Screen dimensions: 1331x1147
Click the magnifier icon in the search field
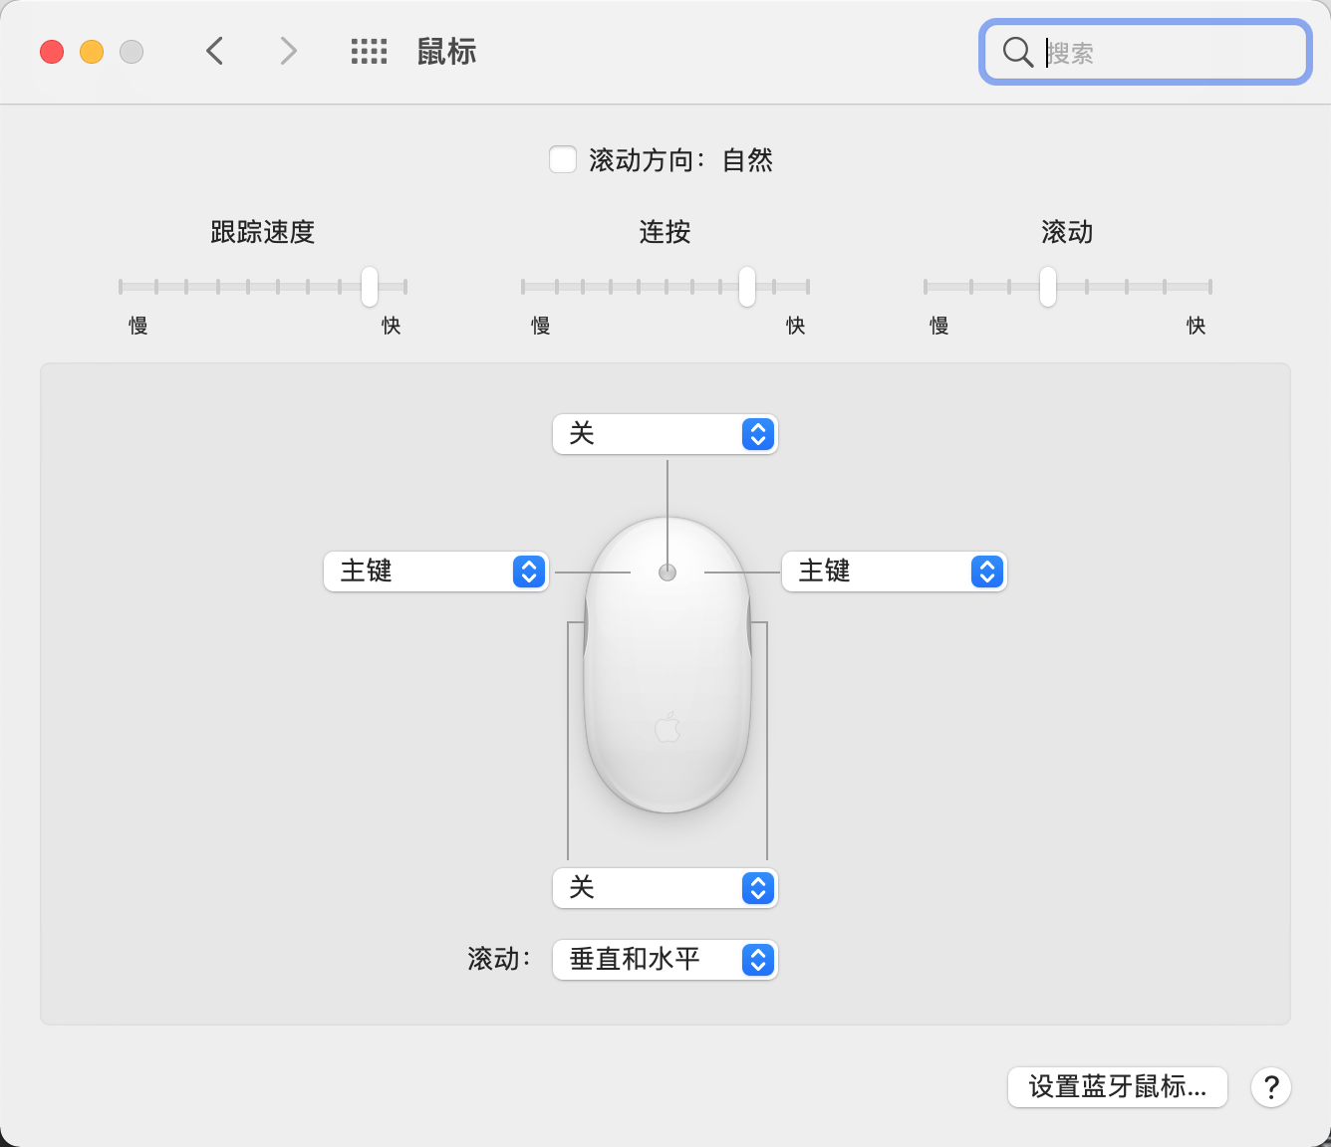[1017, 52]
